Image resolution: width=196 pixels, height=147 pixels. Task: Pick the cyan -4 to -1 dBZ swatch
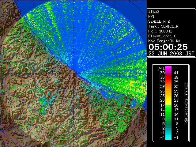click(168, 138)
